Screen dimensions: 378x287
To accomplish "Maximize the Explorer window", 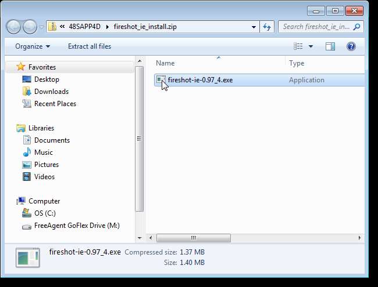I will [335, 11].
